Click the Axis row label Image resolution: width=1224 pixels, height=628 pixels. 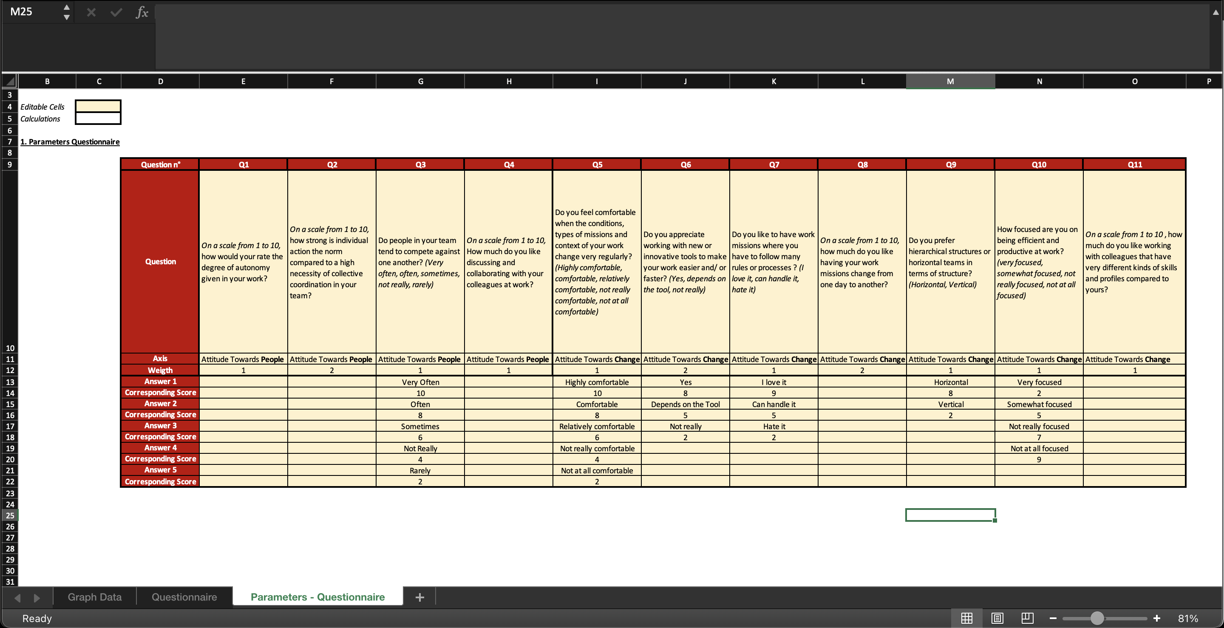[160, 359]
